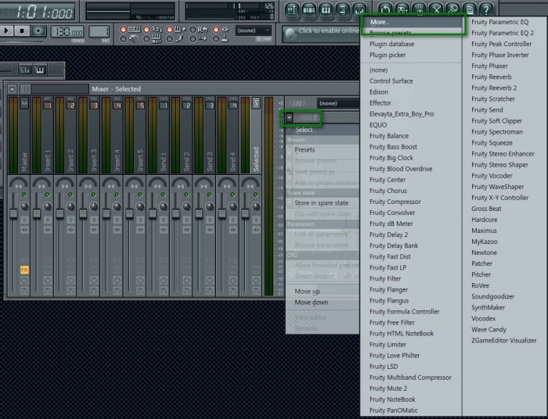The width and height of the screenshot is (548, 419).
Task: Select Fruity Compressor from plugin list
Action: [395, 202]
